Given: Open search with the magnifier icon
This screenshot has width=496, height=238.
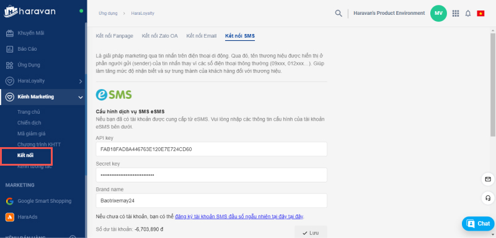Looking at the screenshot, I should 339,13.
